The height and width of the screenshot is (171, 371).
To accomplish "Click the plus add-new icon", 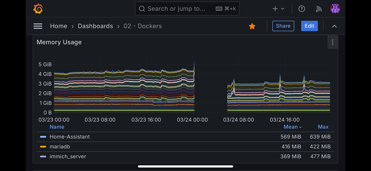I will coord(275,9).
